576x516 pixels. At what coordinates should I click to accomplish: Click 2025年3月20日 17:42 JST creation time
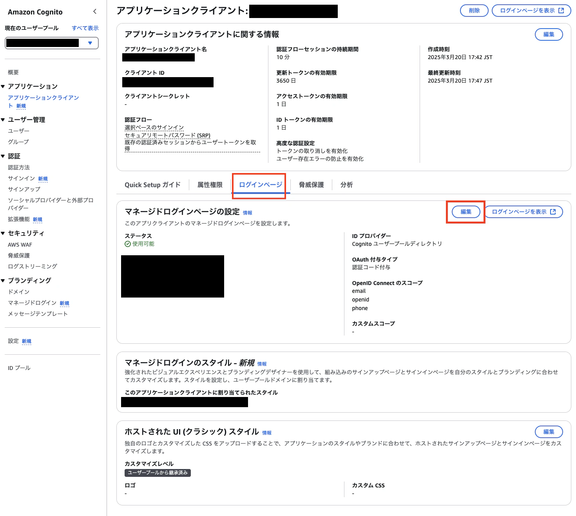click(x=460, y=57)
